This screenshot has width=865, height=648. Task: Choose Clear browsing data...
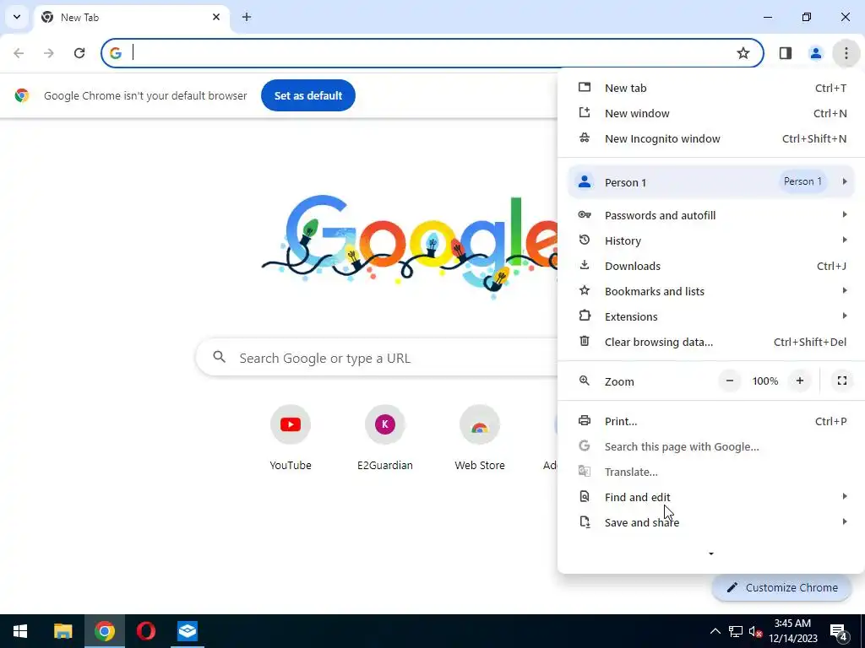[x=711, y=343]
